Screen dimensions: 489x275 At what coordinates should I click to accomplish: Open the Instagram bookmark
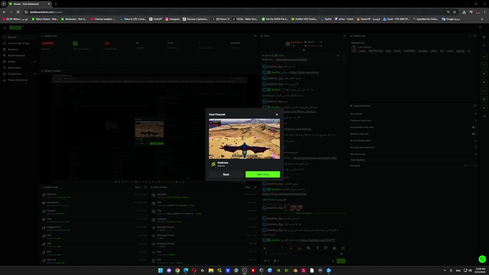(172, 19)
